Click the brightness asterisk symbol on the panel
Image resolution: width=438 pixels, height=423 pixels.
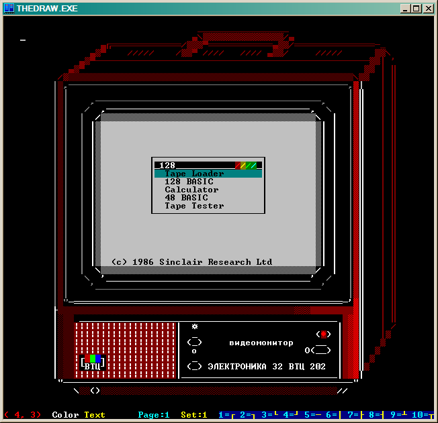tap(195, 326)
